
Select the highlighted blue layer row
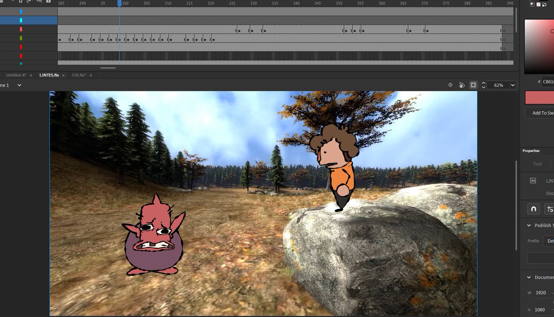coord(29,20)
